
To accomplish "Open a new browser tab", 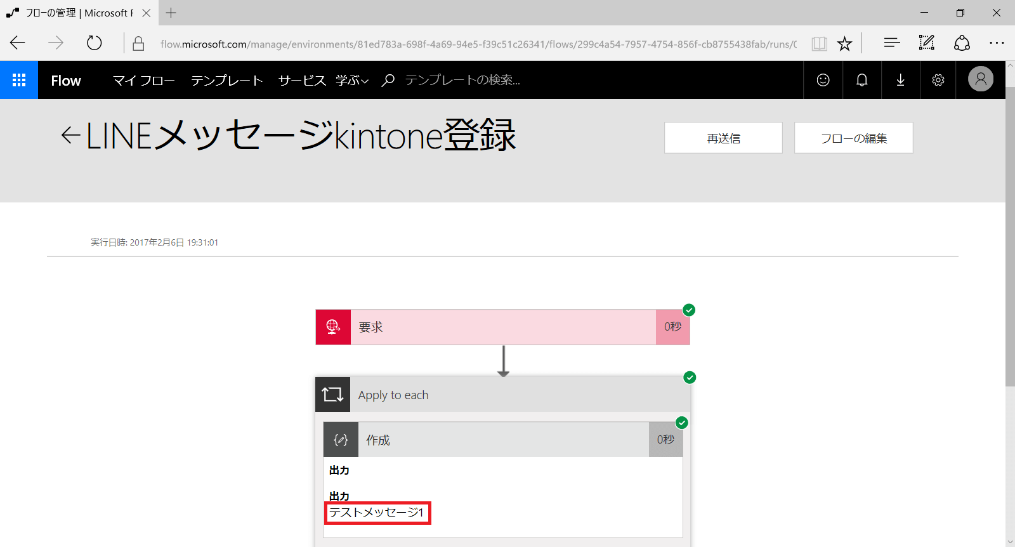I will (171, 13).
